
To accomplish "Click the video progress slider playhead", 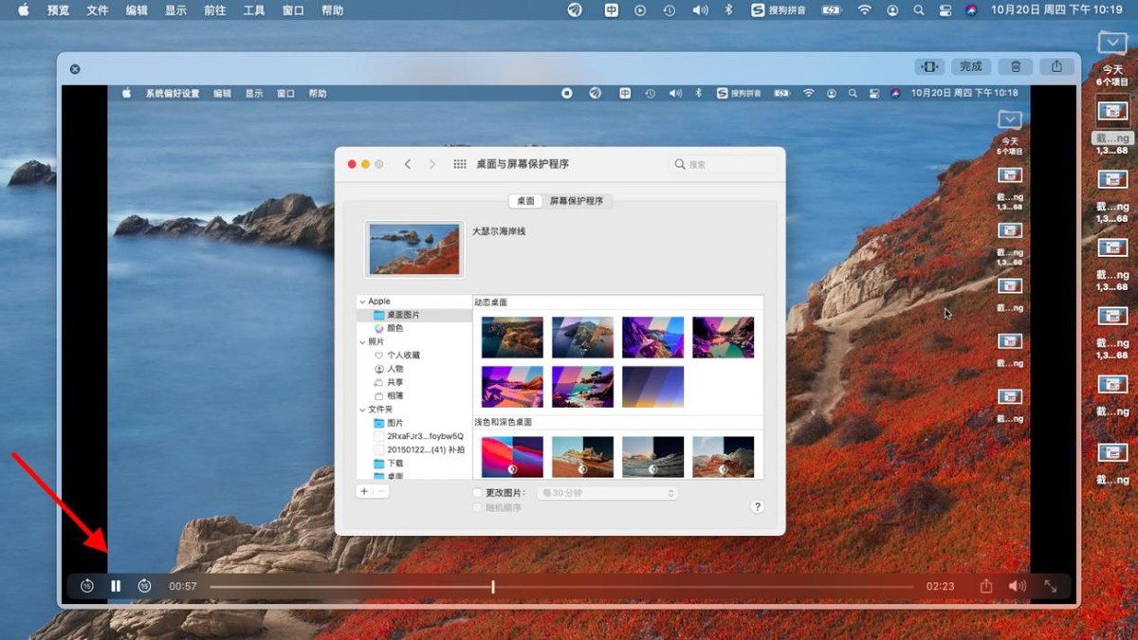I will point(493,586).
